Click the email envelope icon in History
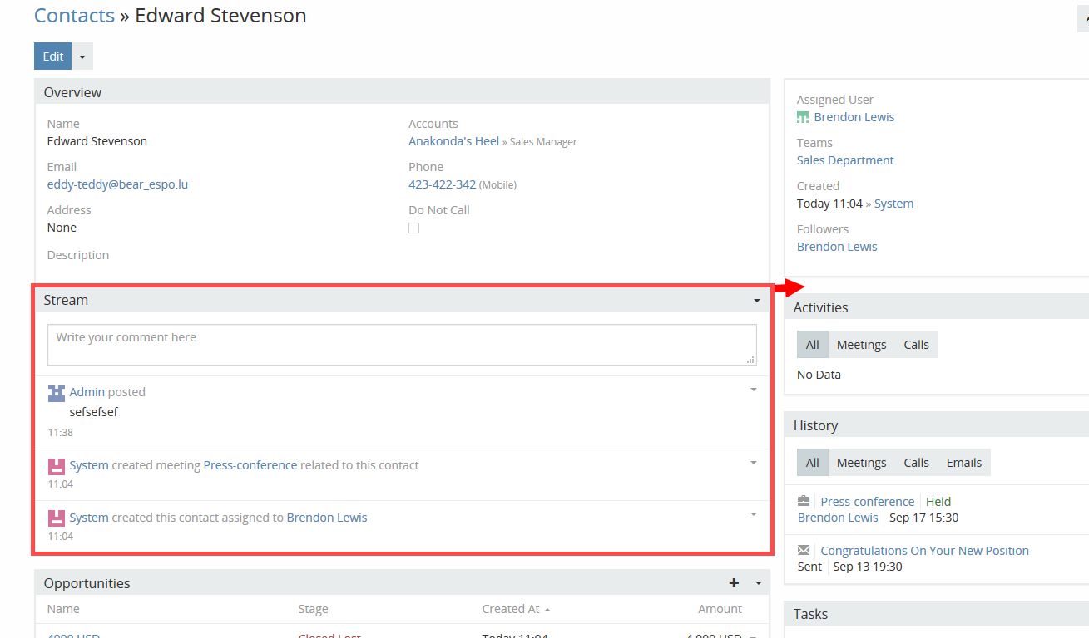The image size is (1089, 638). (804, 551)
